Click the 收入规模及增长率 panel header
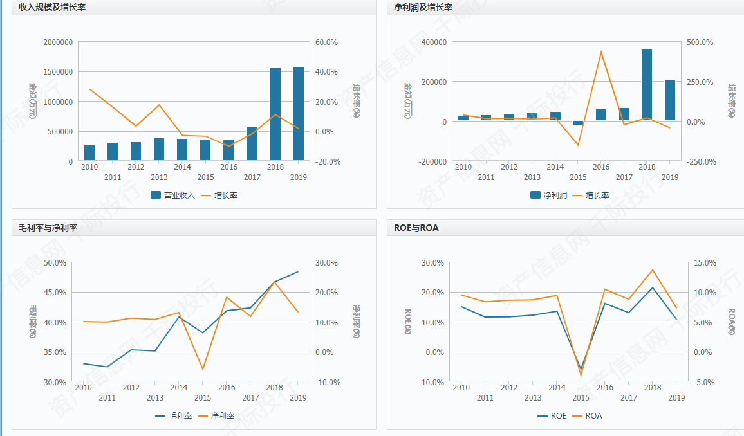The height and width of the screenshot is (436, 744). coord(53,7)
